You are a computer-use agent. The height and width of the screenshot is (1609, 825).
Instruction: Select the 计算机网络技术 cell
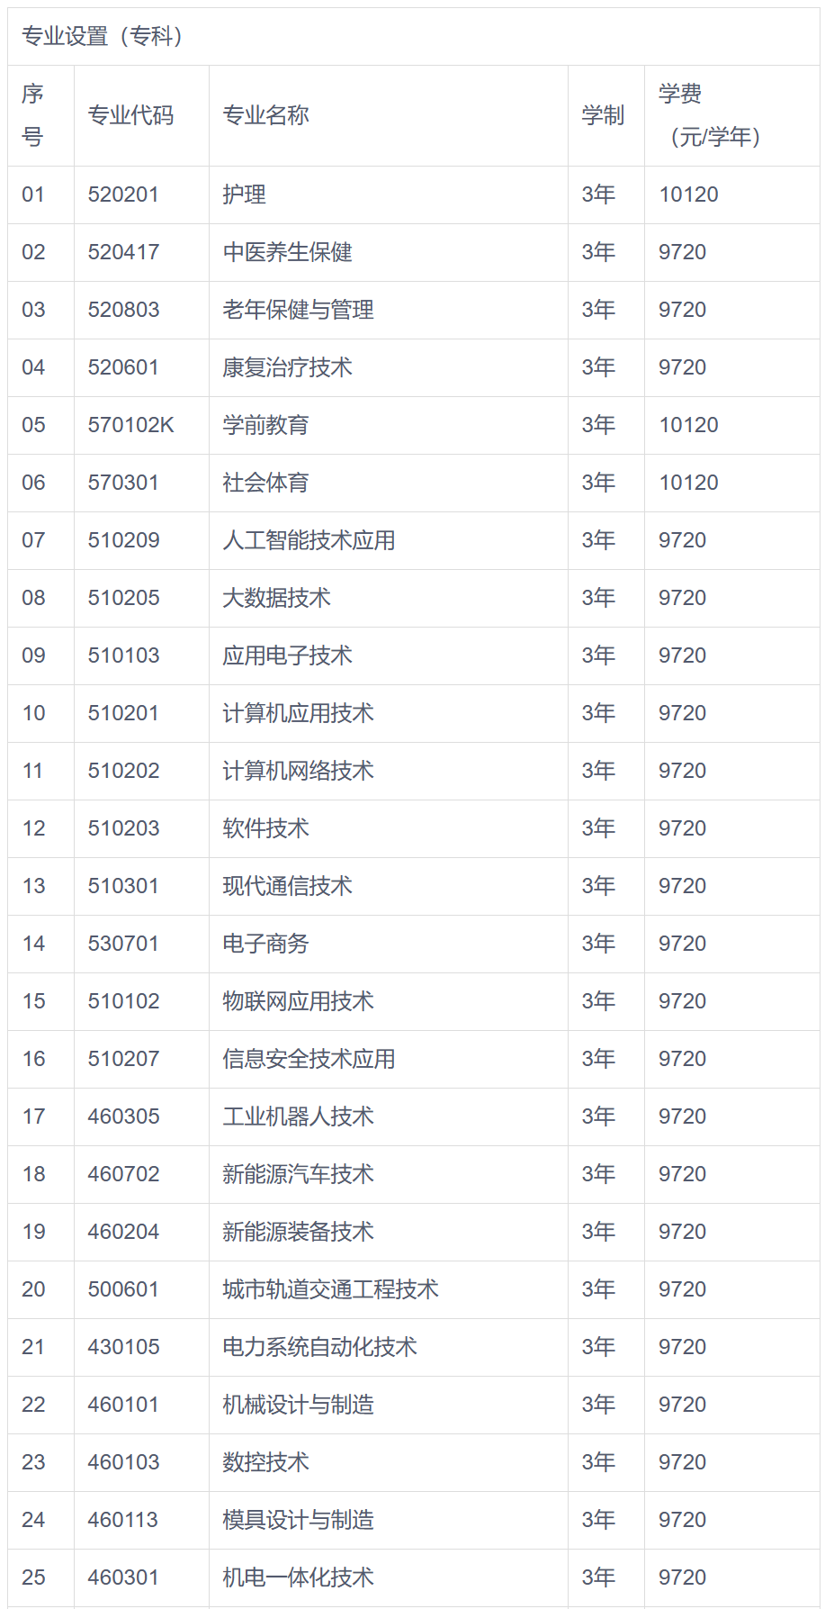298,771
